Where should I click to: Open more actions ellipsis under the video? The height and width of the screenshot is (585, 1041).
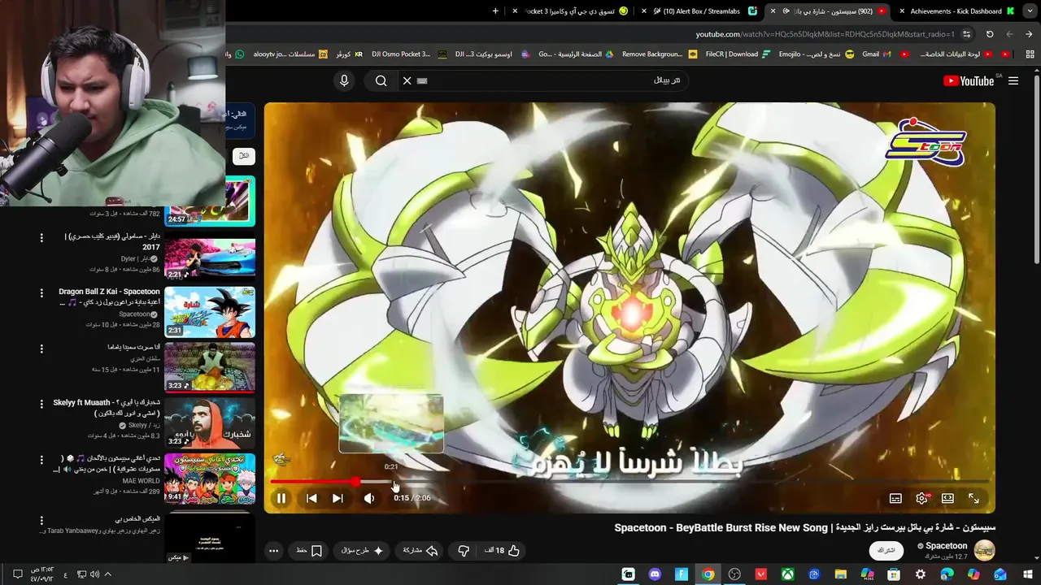[x=274, y=550]
